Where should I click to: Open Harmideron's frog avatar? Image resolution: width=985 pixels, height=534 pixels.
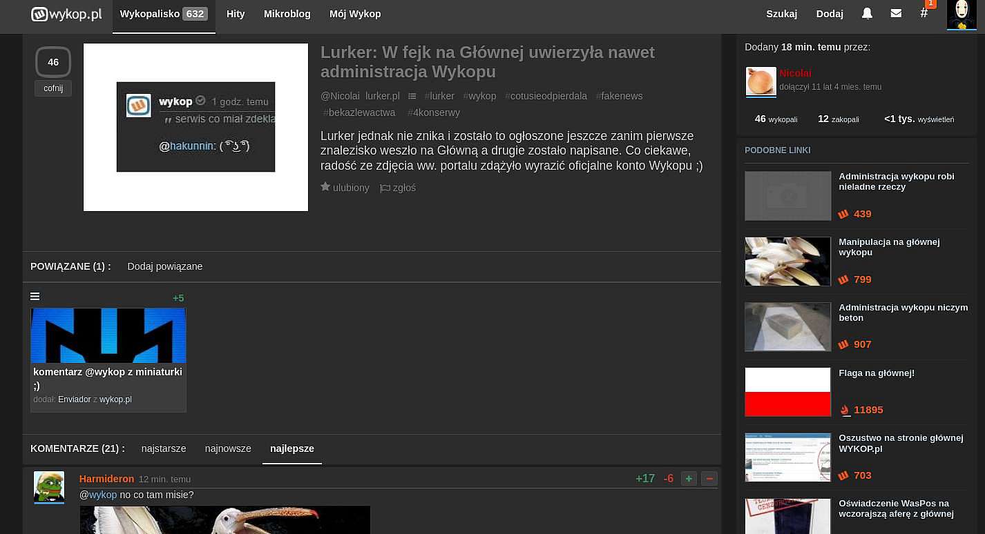(x=49, y=486)
